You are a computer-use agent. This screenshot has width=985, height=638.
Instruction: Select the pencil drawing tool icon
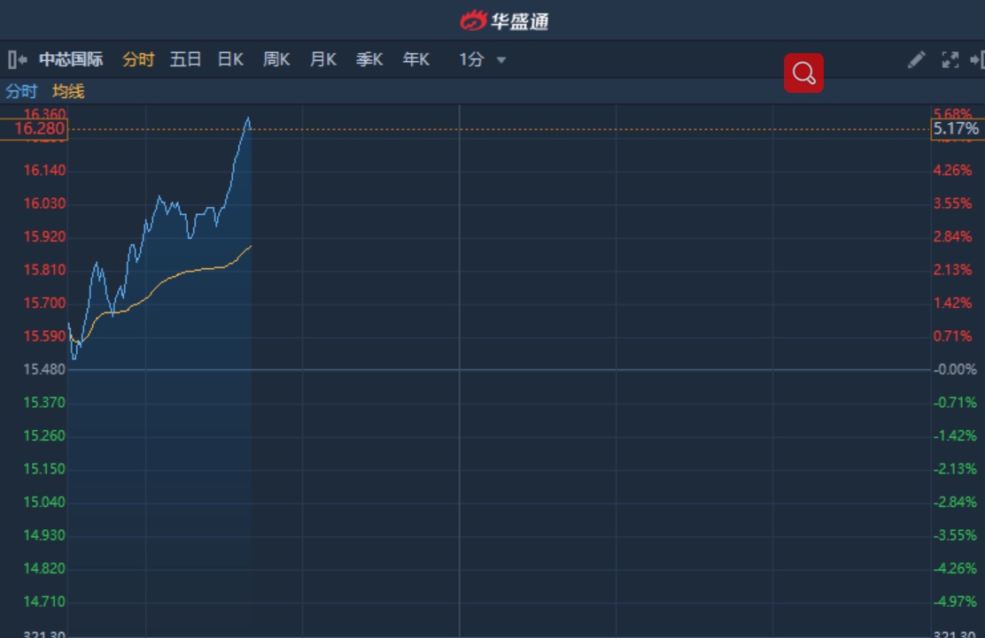click(916, 60)
